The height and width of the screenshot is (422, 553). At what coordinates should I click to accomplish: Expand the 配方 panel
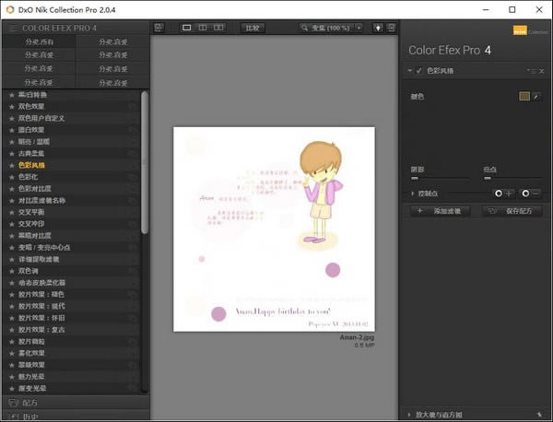(x=76, y=403)
